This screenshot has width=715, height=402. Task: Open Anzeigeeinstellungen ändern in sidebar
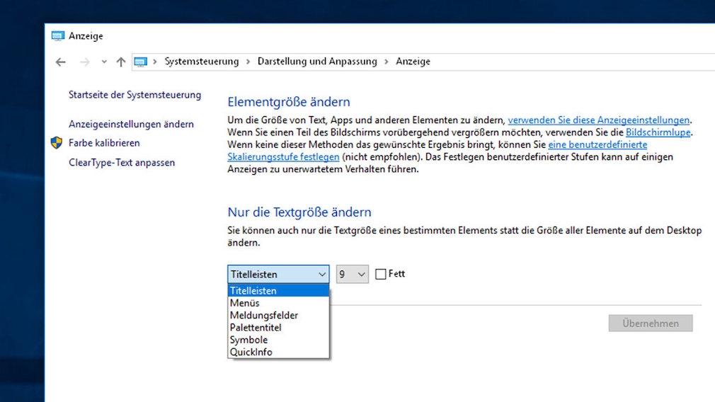(131, 124)
